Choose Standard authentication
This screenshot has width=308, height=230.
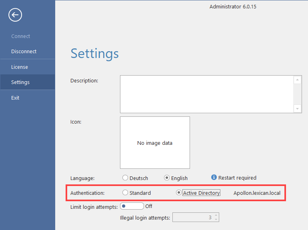(126, 193)
